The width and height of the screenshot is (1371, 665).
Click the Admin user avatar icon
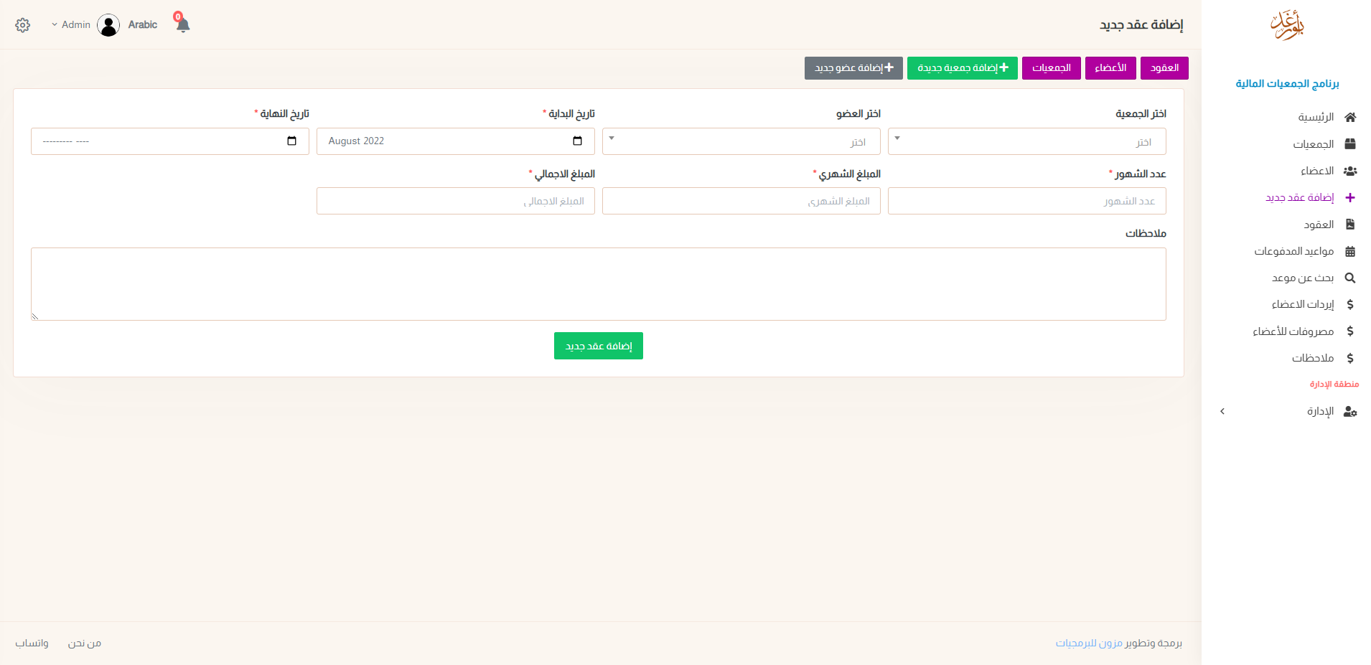[108, 25]
